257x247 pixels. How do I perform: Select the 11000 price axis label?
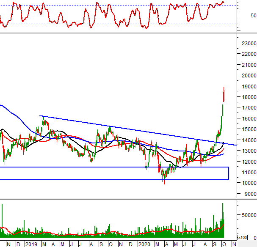tap(249, 173)
